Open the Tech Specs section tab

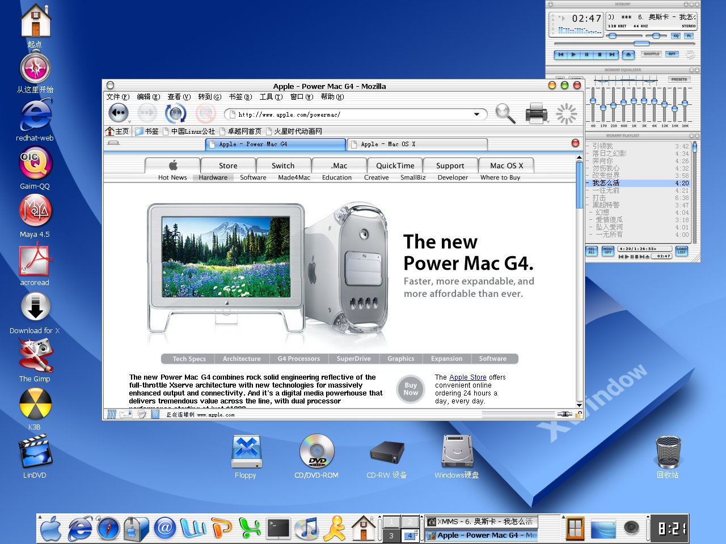[189, 359]
